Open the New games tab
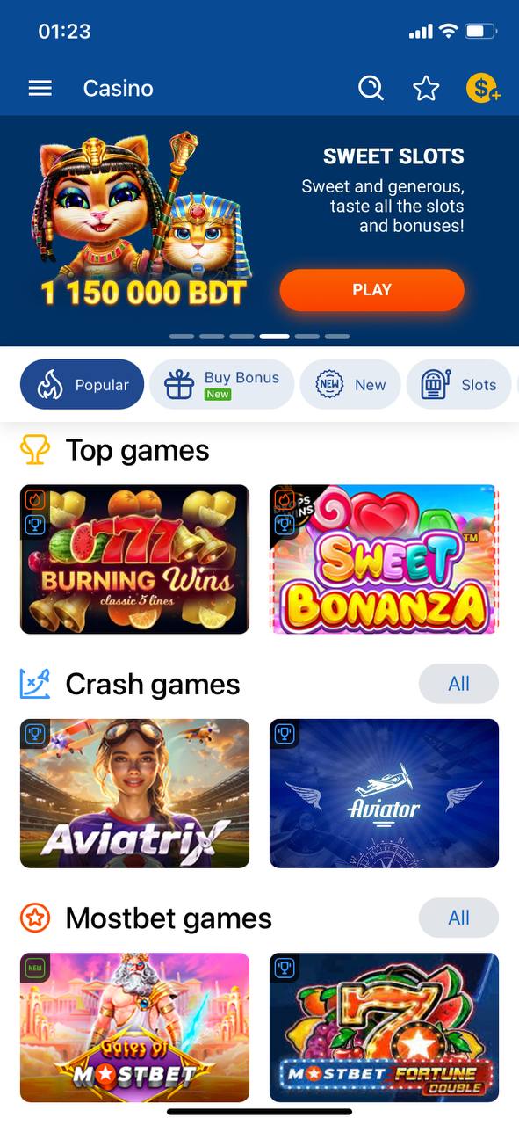Image resolution: width=519 pixels, height=1125 pixels. (x=350, y=384)
